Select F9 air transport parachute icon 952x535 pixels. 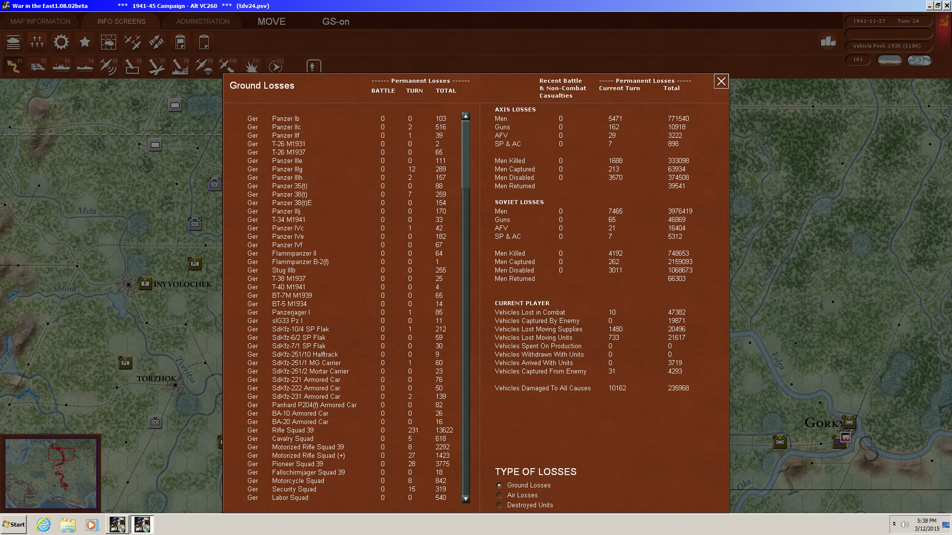pos(204,66)
